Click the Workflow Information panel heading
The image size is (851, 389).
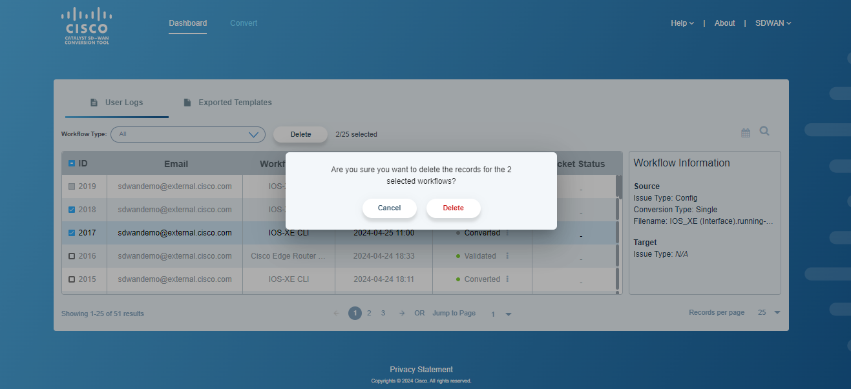coord(682,163)
